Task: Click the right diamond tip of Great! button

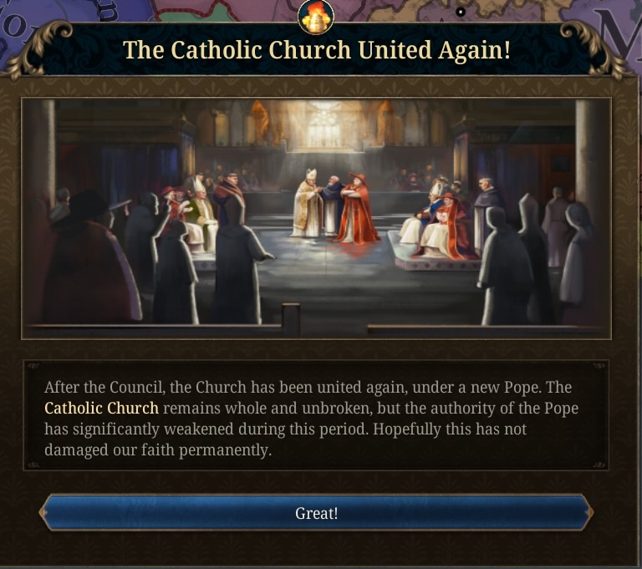Action: coord(588,512)
